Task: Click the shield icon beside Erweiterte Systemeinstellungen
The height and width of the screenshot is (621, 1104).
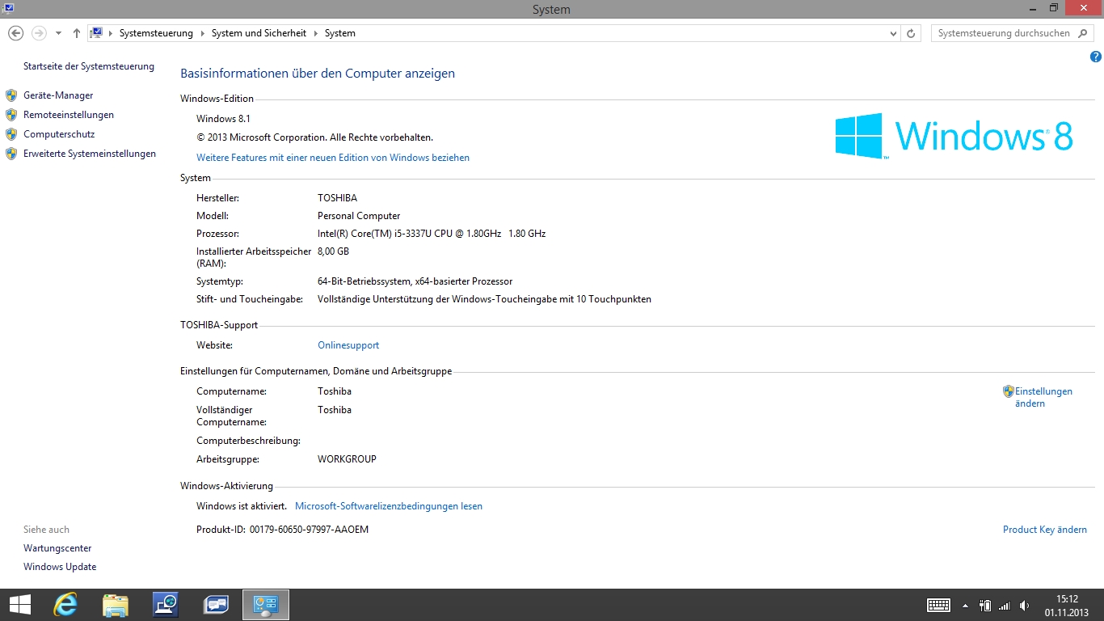Action: 11,154
